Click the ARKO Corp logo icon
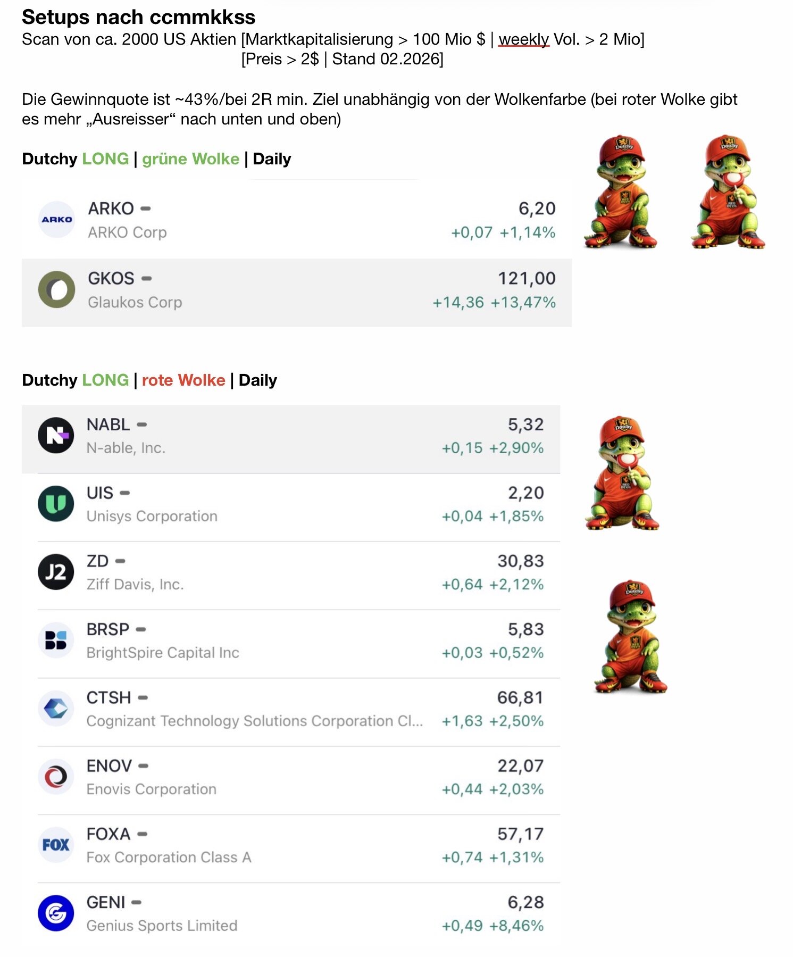The width and height of the screenshot is (793, 957). [x=56, y=219]
